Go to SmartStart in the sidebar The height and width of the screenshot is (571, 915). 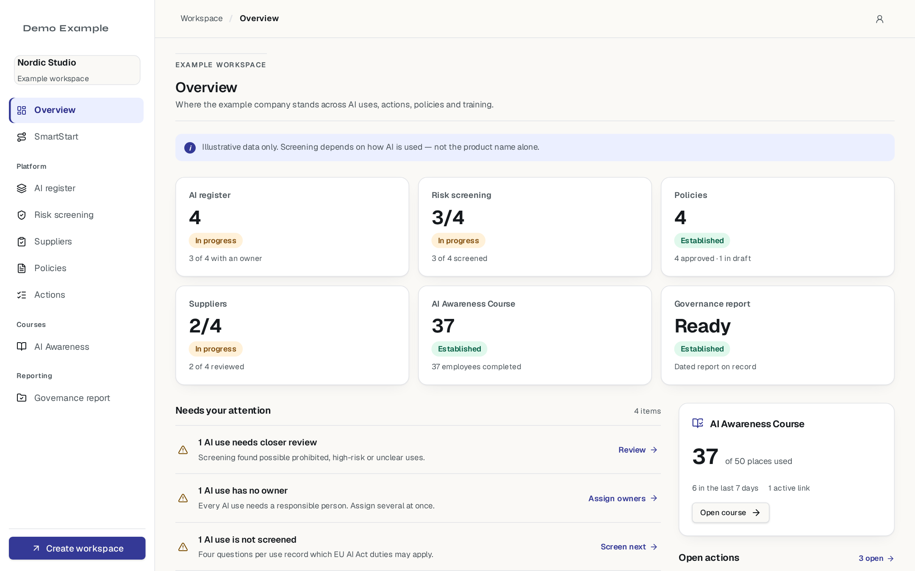coord(76,137)
